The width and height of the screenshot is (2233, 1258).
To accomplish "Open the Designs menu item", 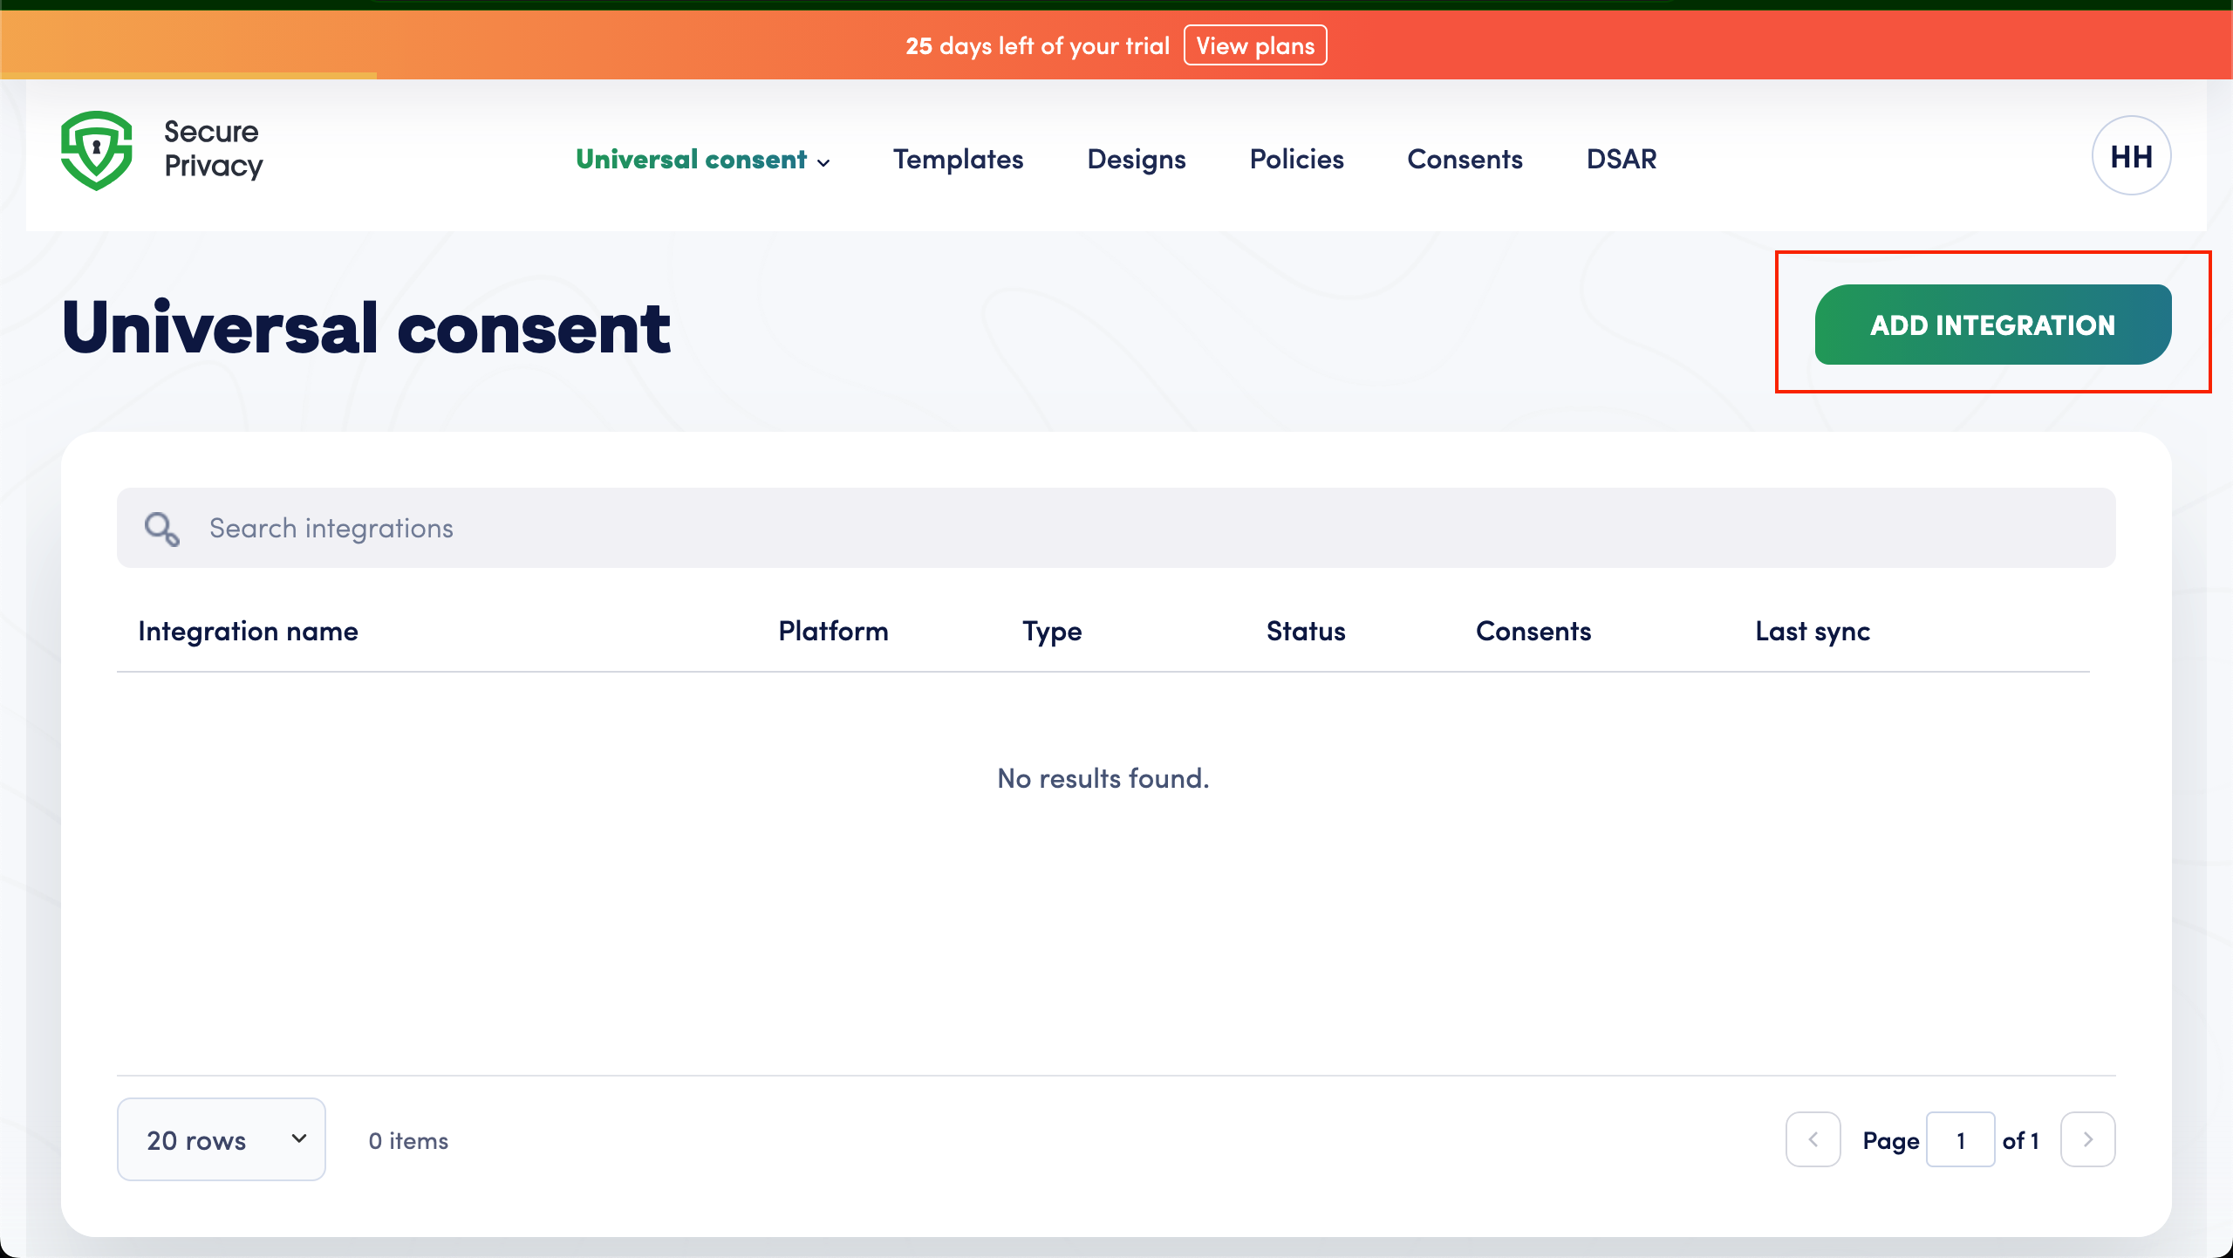I will click(1137, 159).
